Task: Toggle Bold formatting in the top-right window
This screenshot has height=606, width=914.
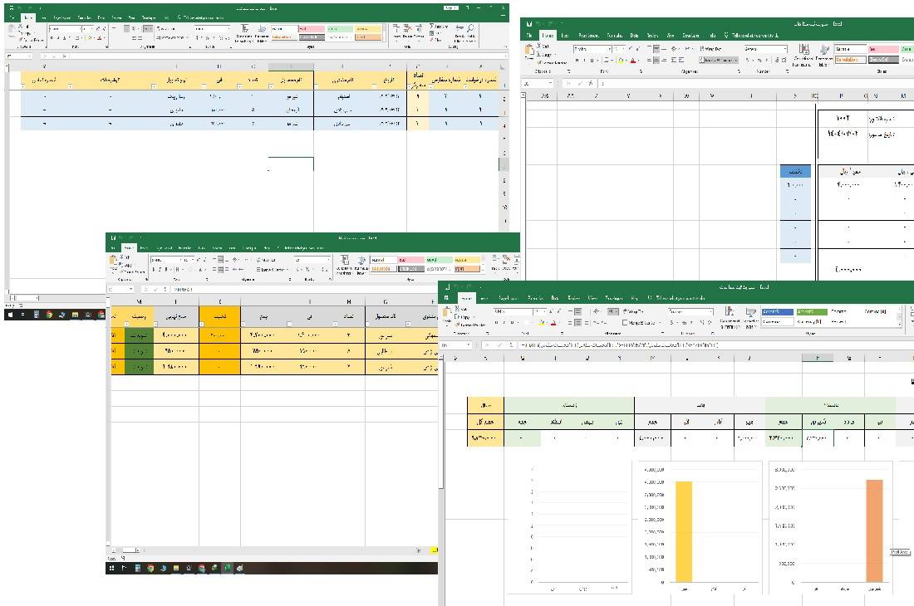Action: point(577,61)
